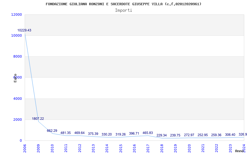Select the 252.95 data label
Screen dimensions: 247x154
pos(203,135)
